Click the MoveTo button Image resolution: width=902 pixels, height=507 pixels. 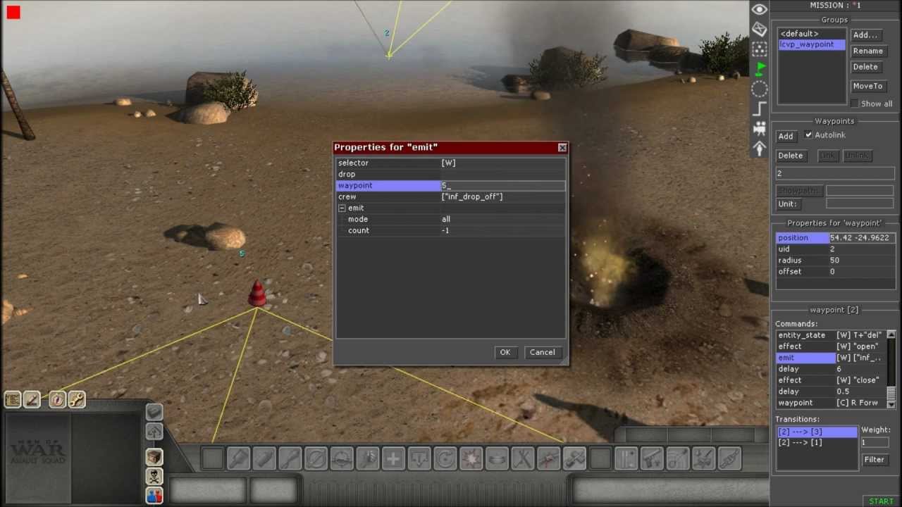click(x=867, y=86)
